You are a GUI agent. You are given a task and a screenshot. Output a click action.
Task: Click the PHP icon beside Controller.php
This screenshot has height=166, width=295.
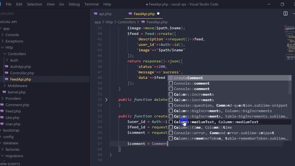pyautogui.click(x=6, y=73)
